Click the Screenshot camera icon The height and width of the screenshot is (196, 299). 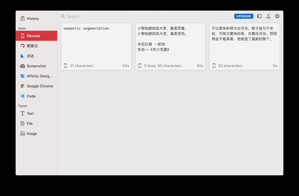click(x=23, y=66)
